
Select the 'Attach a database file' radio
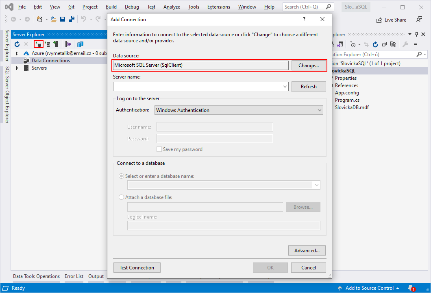point(121,197)
